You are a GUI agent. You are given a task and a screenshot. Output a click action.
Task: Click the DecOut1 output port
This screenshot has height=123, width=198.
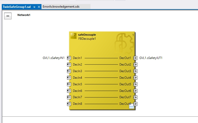pos(135,58)
